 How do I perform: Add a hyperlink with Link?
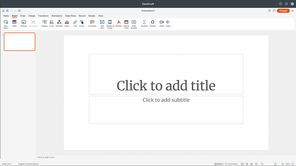click(76, 24)
